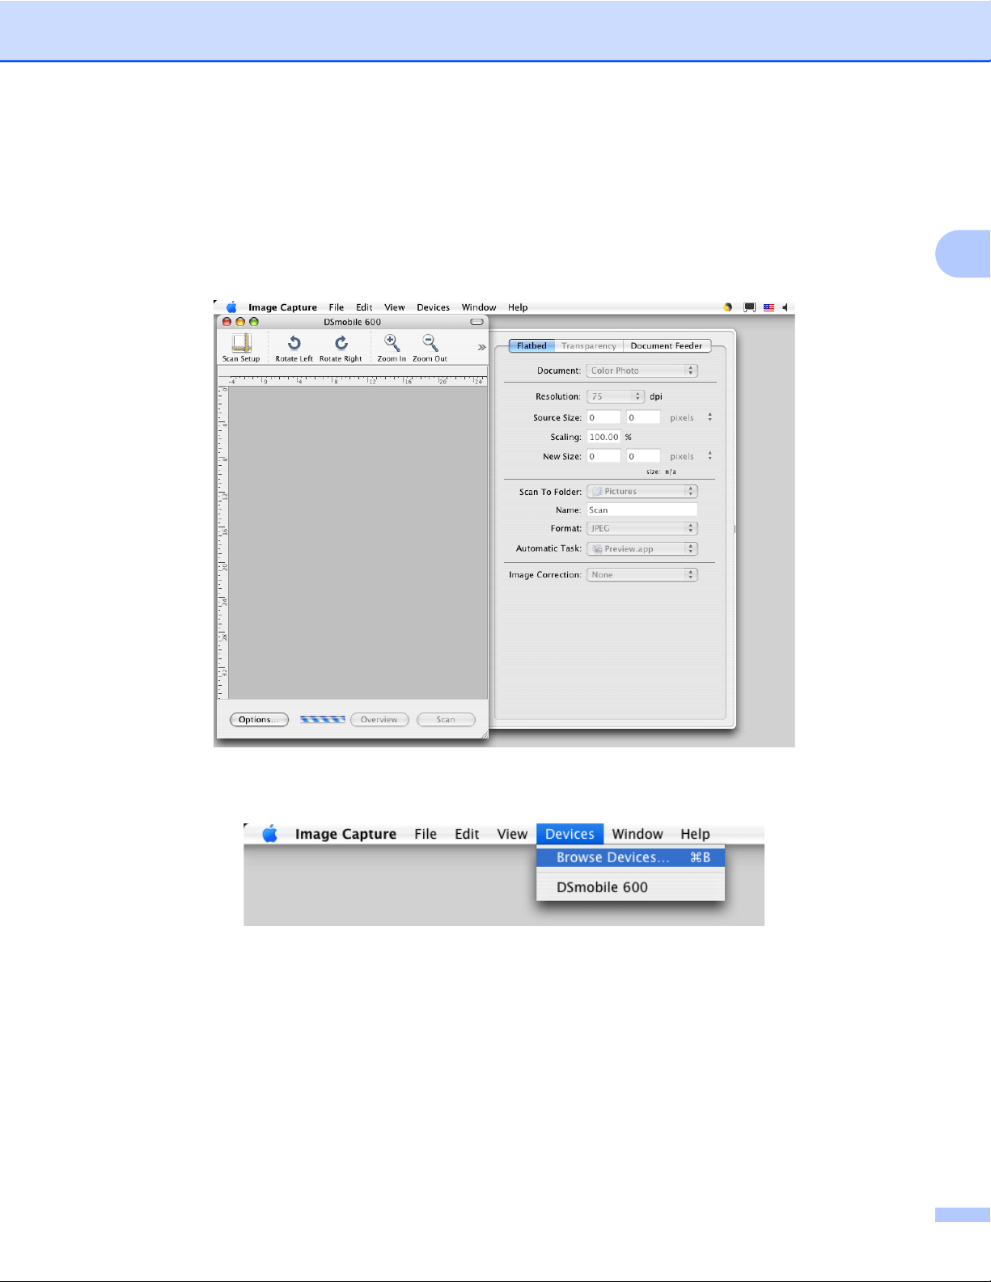Click the Overview button
The height and width of the screenshot is (1282, 991).
point(379,720)
